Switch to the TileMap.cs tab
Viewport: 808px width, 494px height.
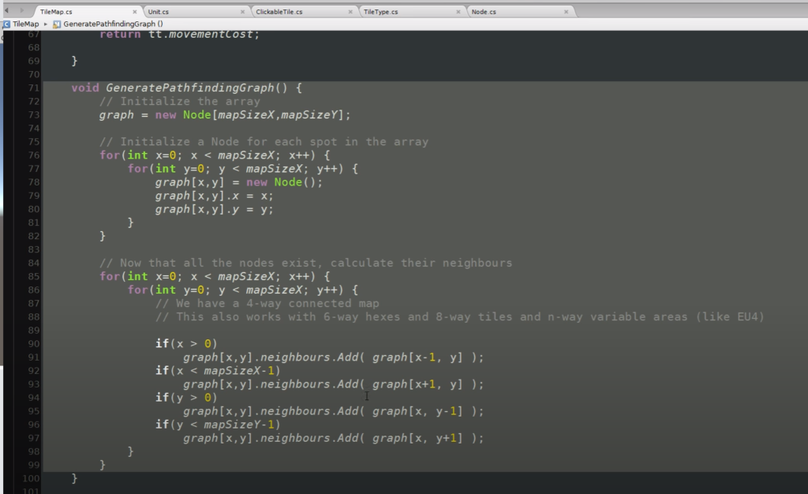pos(56,11)
